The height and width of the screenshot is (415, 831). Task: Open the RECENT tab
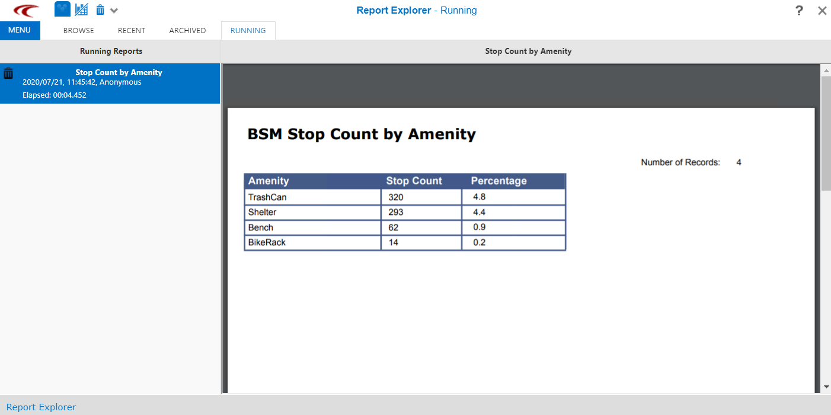coord(132,30)
